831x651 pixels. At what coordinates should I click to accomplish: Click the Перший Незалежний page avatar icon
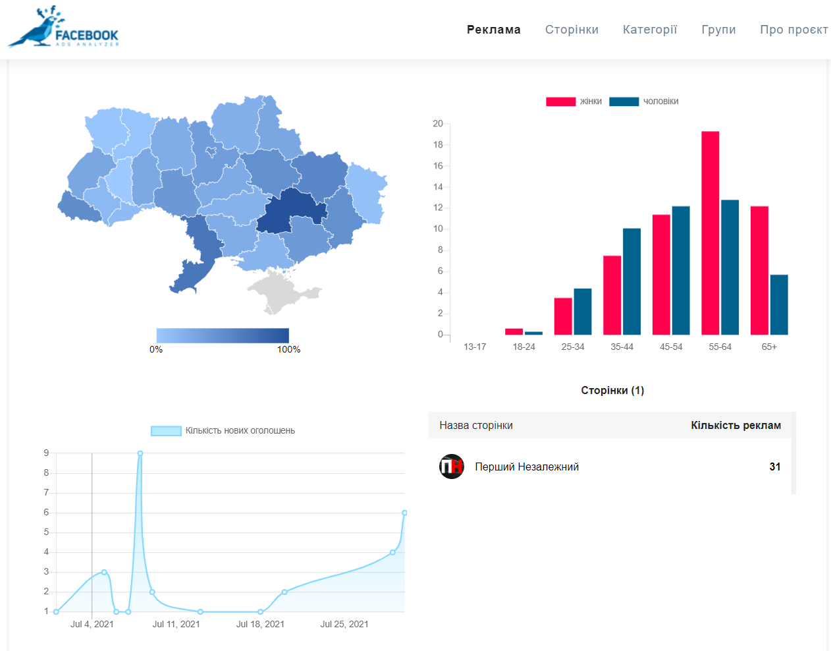pyautogui.click(x=452, y=467)
